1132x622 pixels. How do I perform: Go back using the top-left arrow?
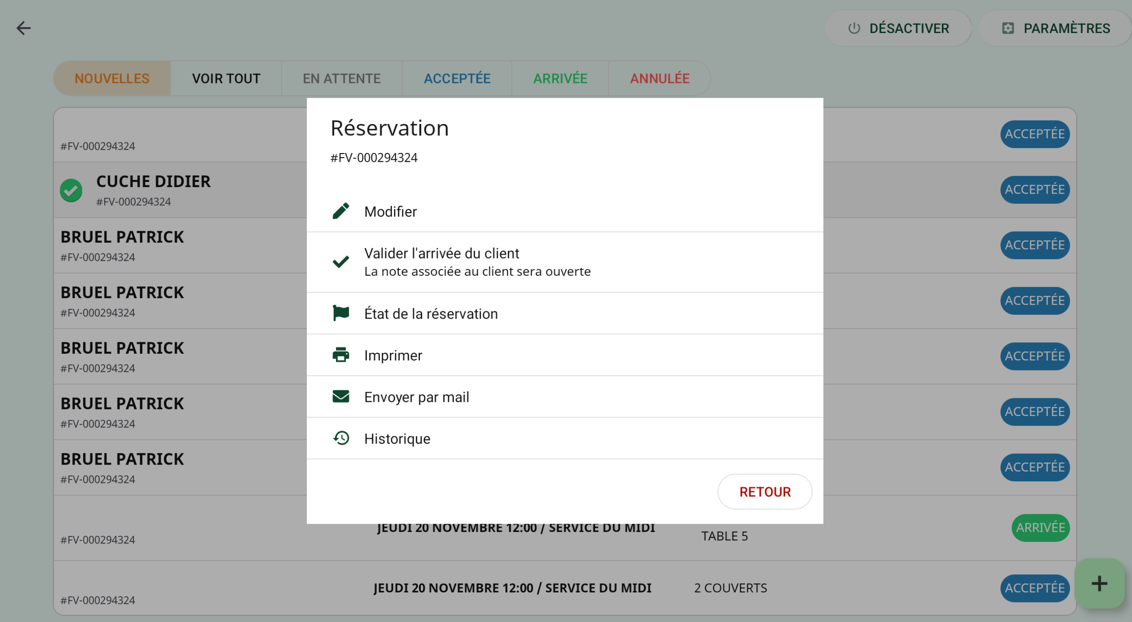(x=23, y=28)
